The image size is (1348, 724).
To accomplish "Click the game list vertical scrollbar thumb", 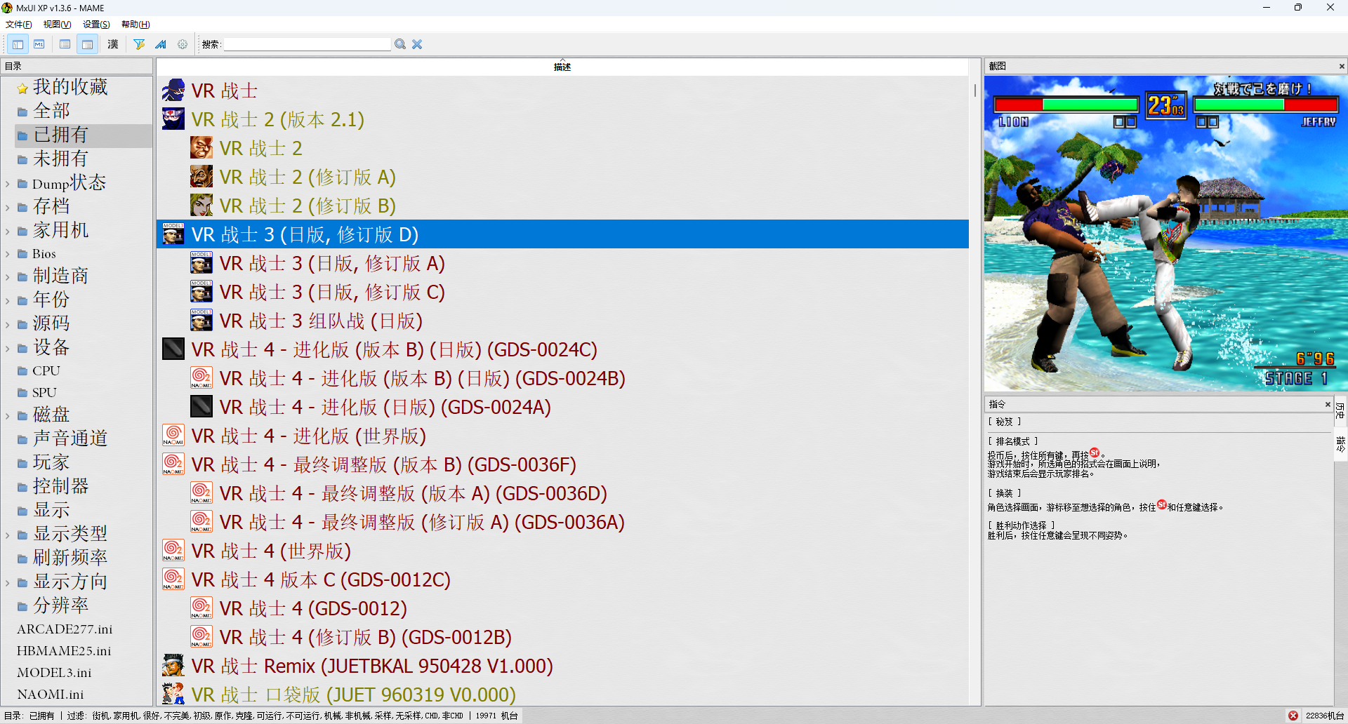I will click(974, 90).
